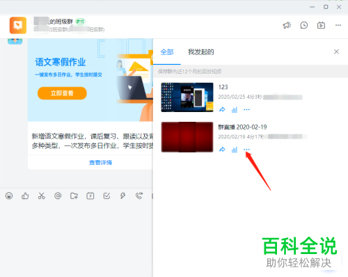Open more options for 群直播 2020-02-19
This screenshot has width=348, height=277.
[246, 150]
